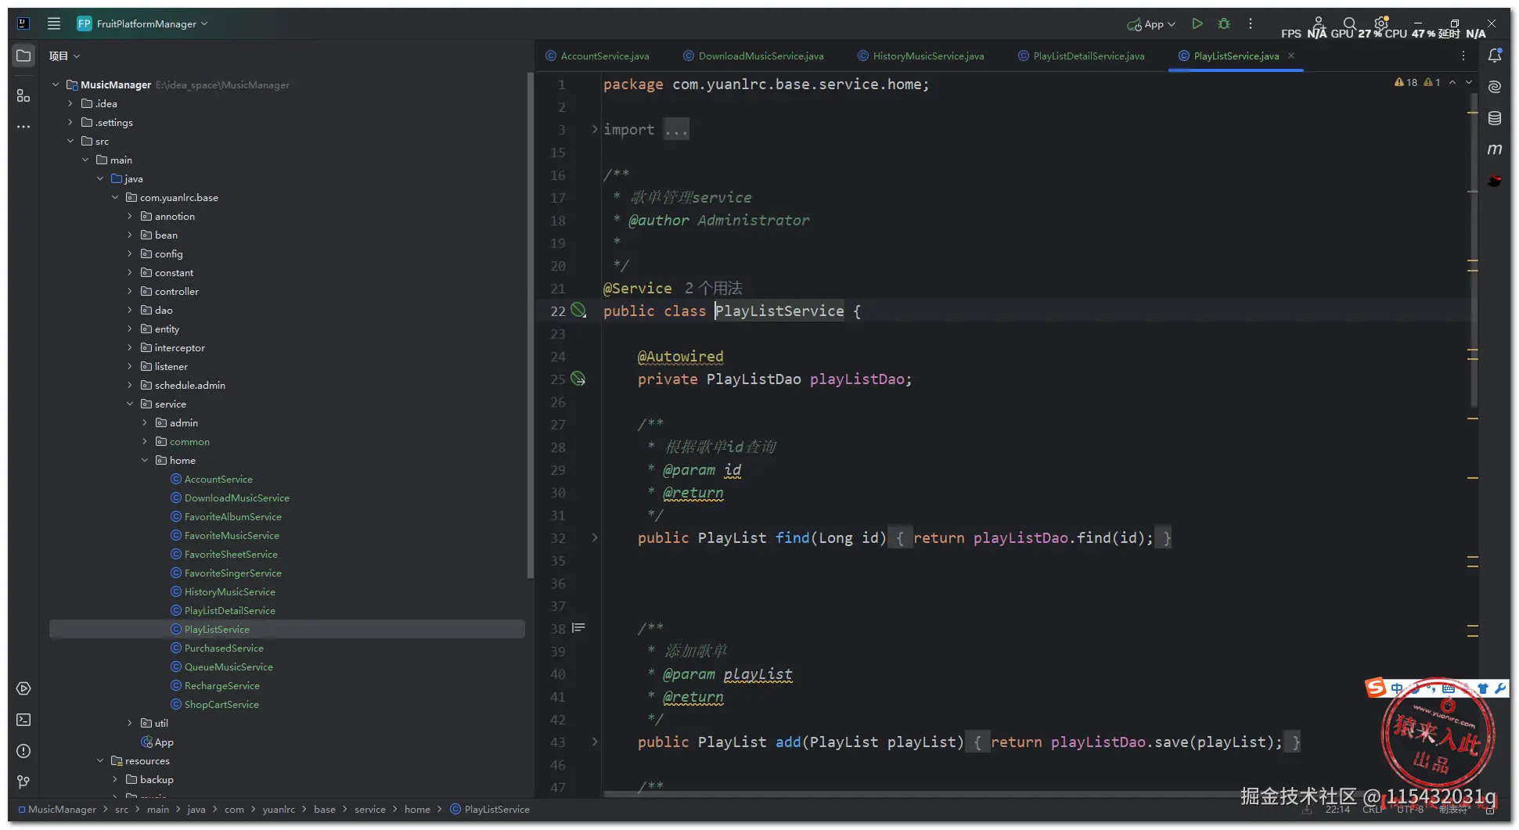Screen dimensions: 1519x830
Task: Jump to the previous highlighted problem
Action: [x=1452, y=82]
